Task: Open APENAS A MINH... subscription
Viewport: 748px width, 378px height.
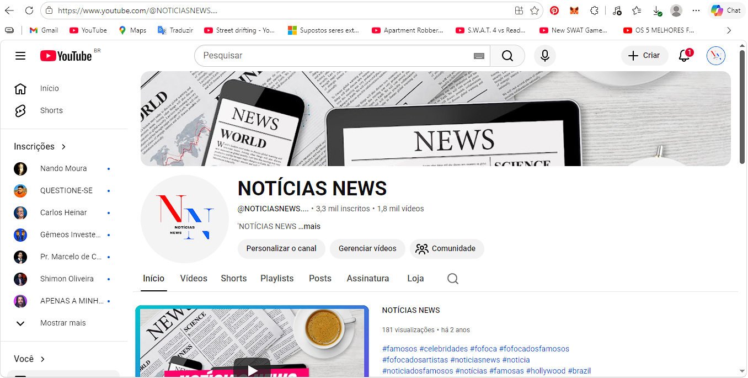Action: click(64, 301)
